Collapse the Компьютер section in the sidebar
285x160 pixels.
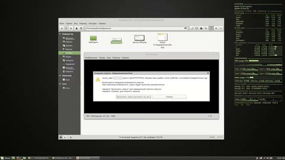(x=60, y=34)
